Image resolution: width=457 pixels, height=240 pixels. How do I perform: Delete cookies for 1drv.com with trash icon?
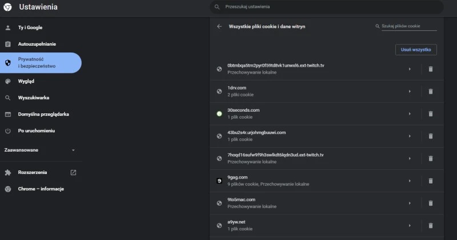point(431,91)
